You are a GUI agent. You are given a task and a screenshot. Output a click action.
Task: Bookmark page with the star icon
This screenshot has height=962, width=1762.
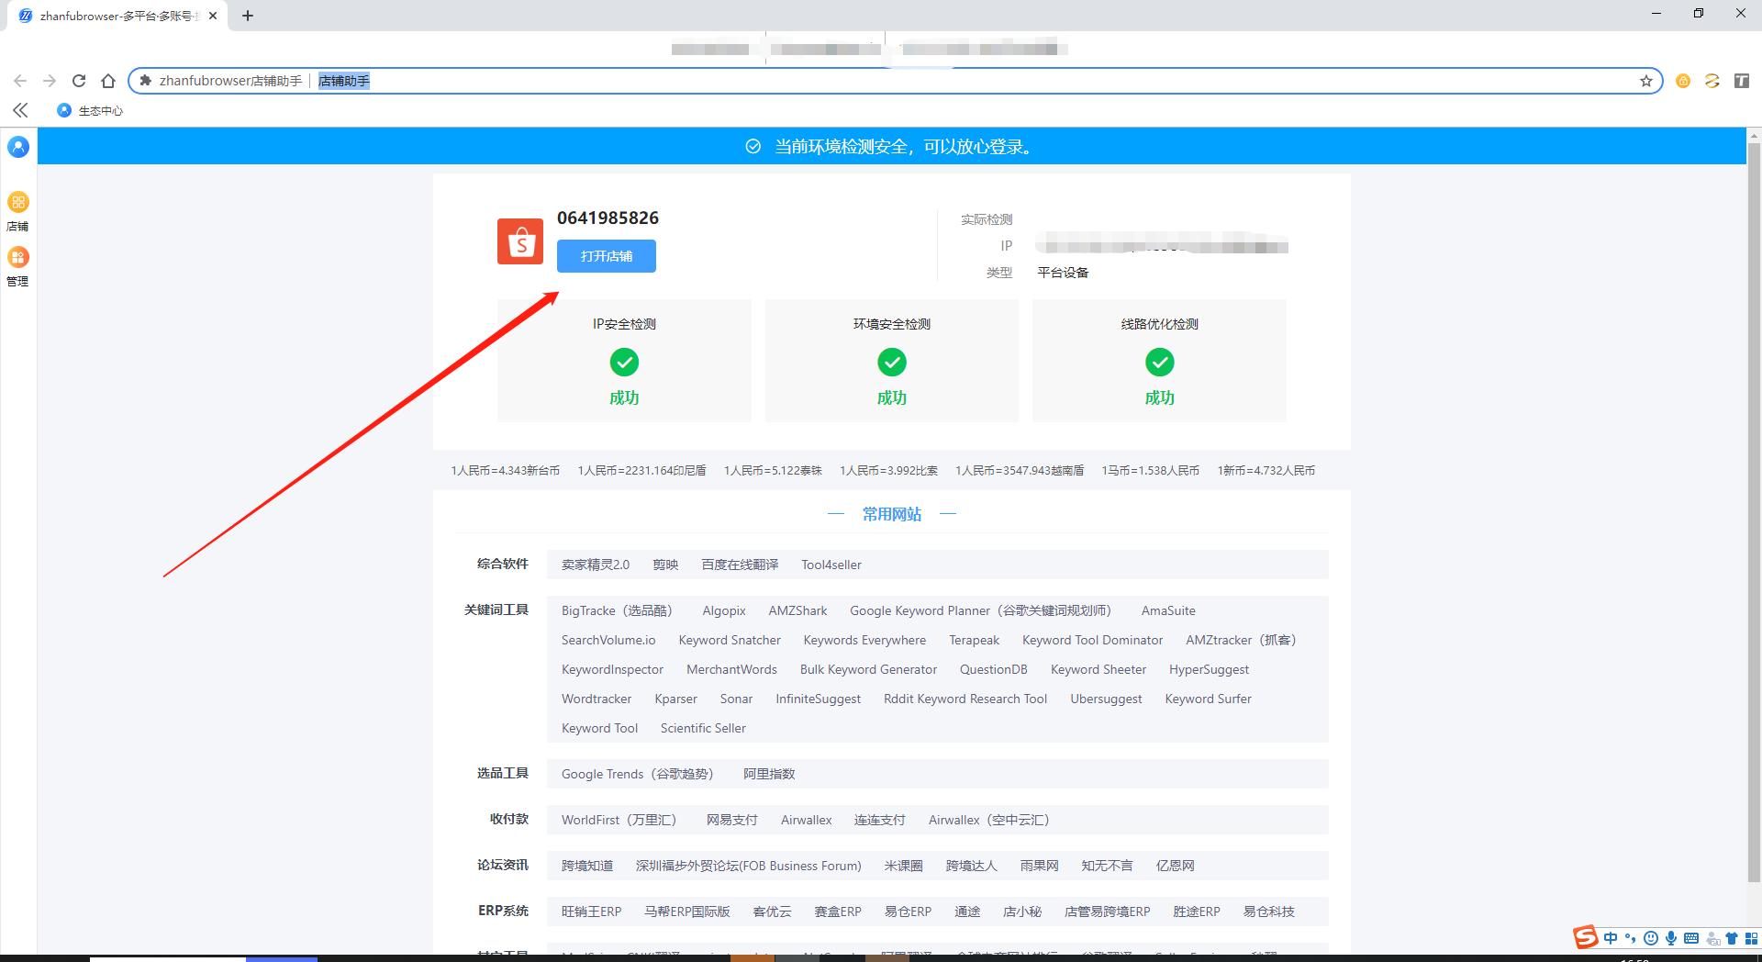(x=1646, y=81)
